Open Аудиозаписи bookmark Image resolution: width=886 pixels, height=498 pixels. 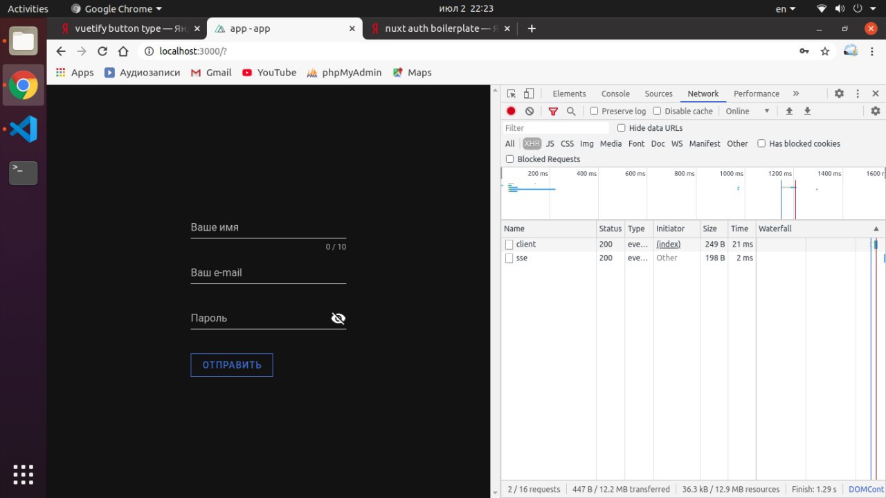pos(142,73)
